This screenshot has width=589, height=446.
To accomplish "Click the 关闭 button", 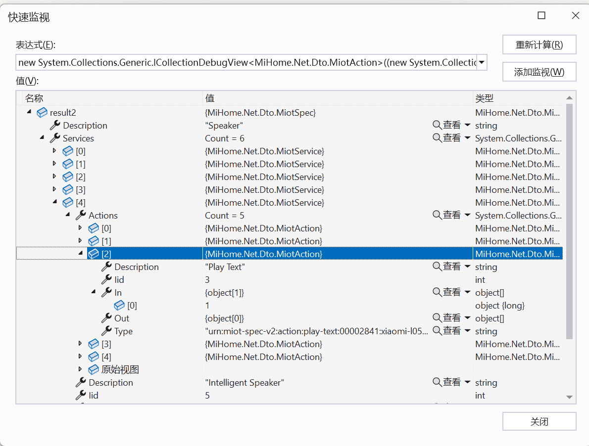I will (539, 421).
